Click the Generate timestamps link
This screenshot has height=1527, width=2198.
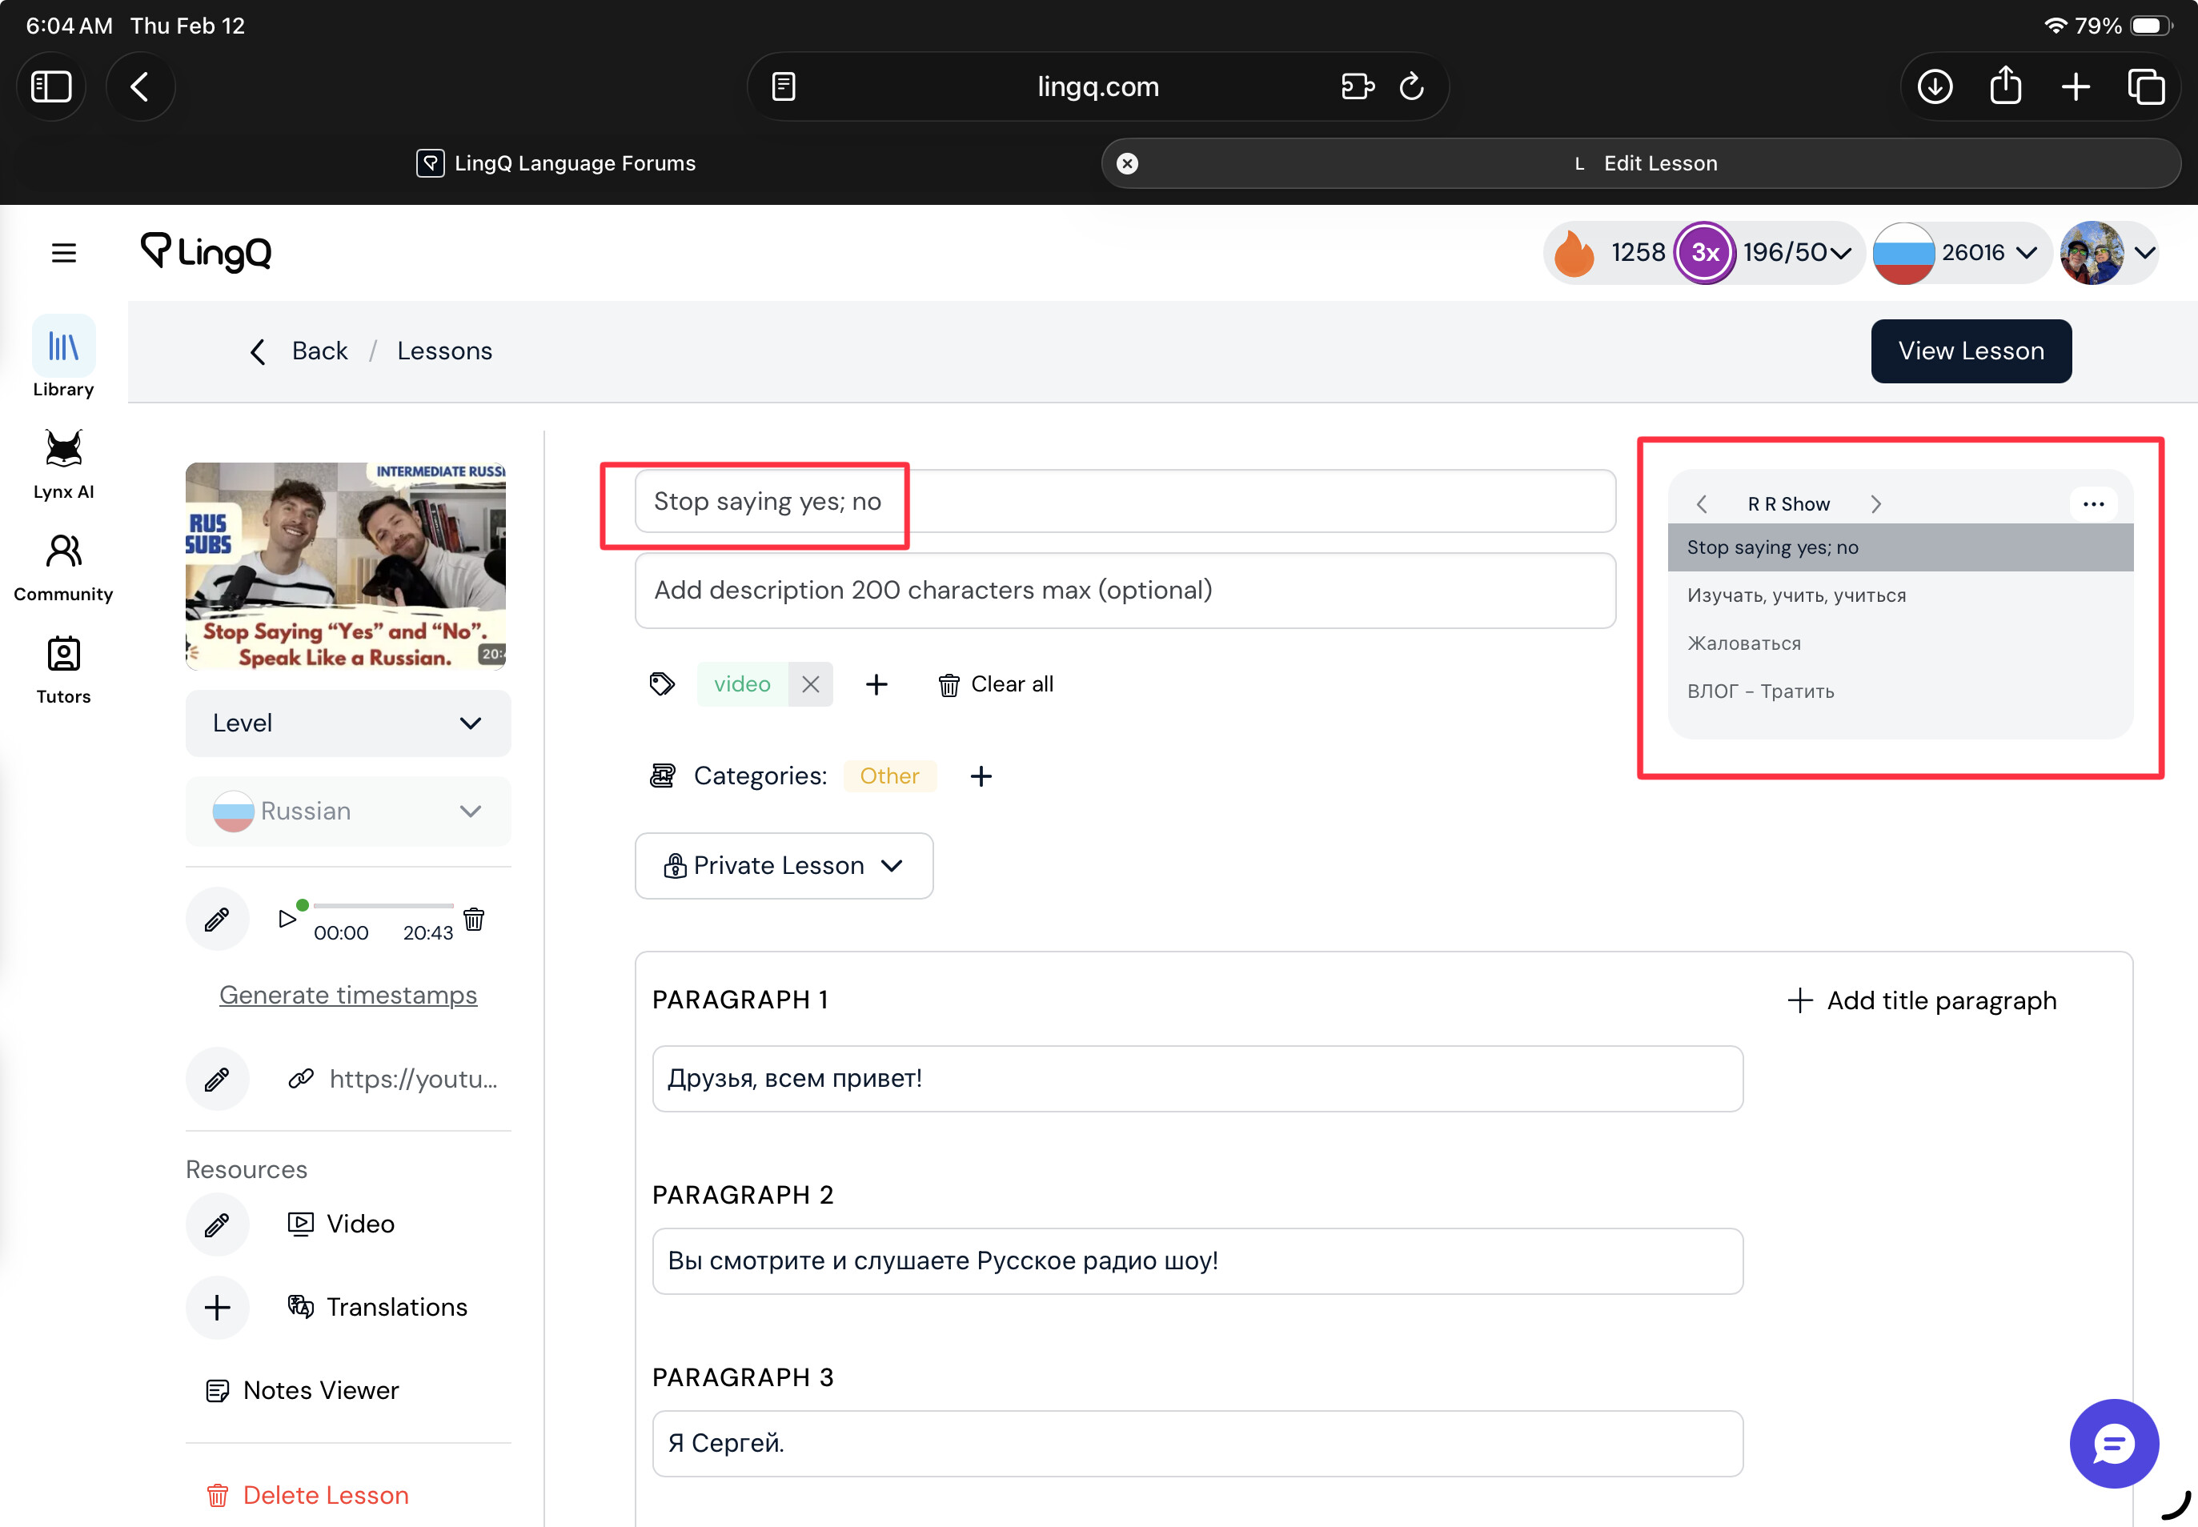[x=347, y=995]
